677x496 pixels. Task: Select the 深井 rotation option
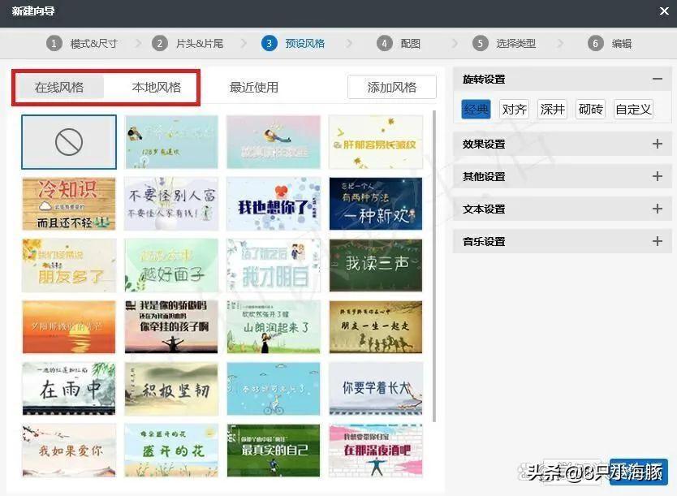click(x=552, y=110)
